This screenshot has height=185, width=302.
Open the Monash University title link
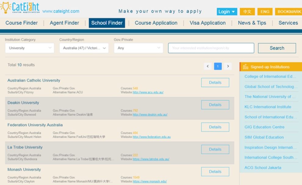pos(24,169)
